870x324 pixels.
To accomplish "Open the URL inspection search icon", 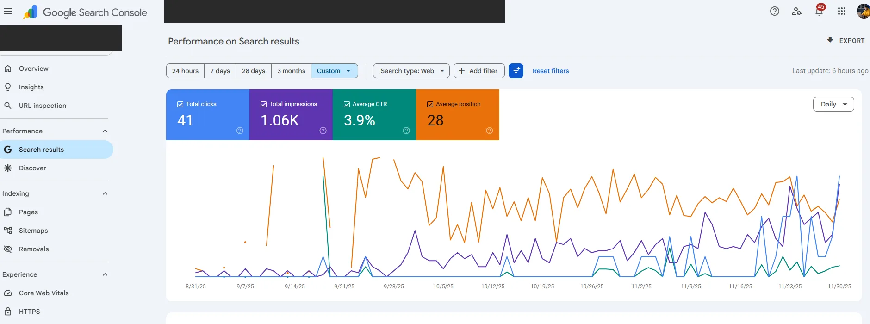I will point(8,106).
